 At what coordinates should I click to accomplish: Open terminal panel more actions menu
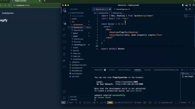pyautogui.click(x=187, y=70)
